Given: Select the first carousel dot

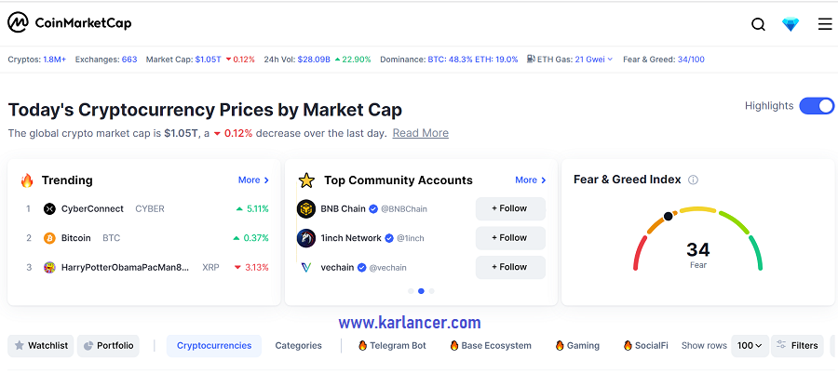Looking at the screenshot, I should 411,291.
